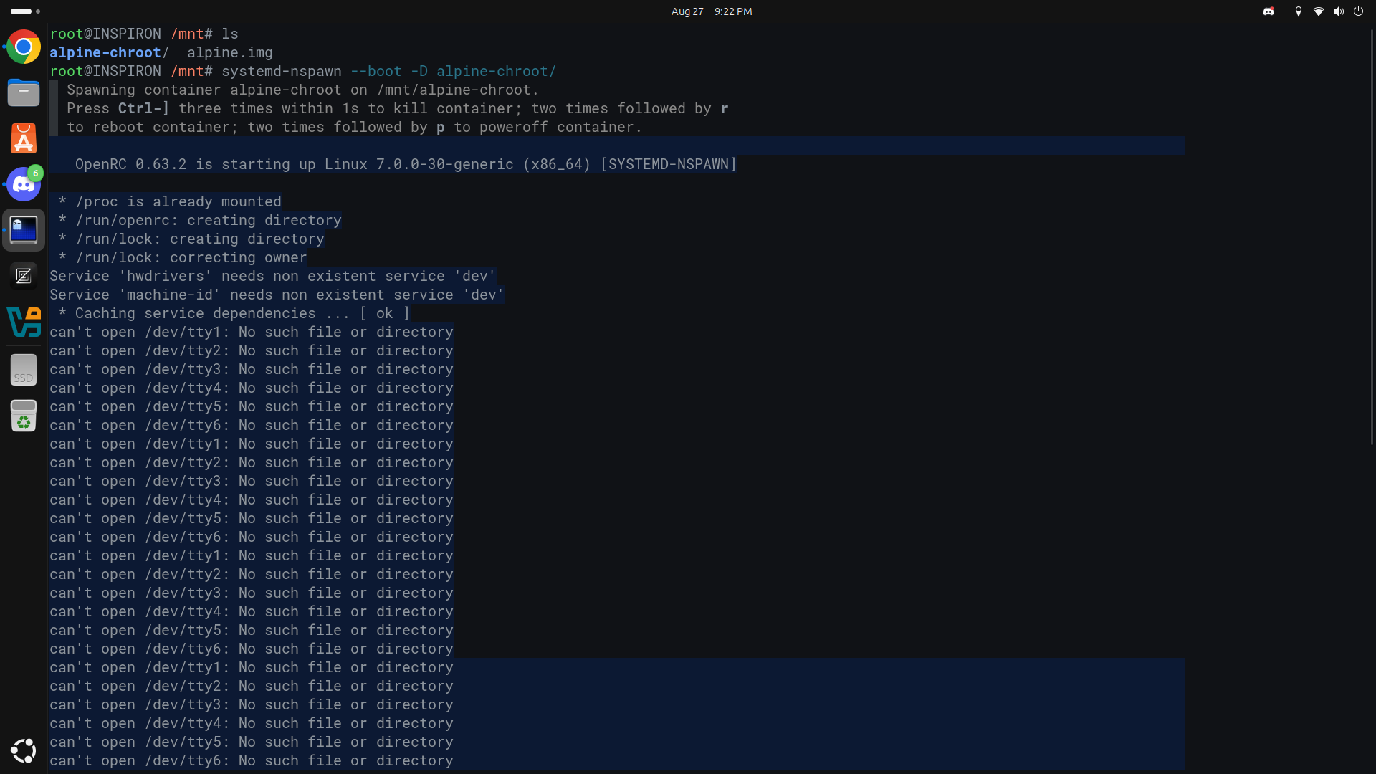Open the Trash in dock
Viewport: 1376px width, 774px height.
point(24,416)
